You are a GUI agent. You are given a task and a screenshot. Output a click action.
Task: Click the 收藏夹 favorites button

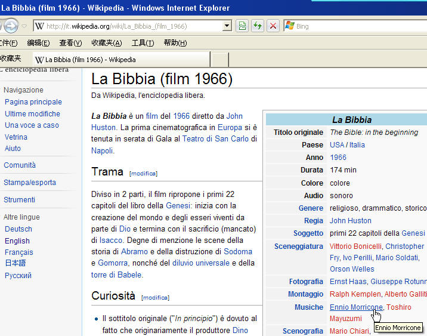(10, 58)
